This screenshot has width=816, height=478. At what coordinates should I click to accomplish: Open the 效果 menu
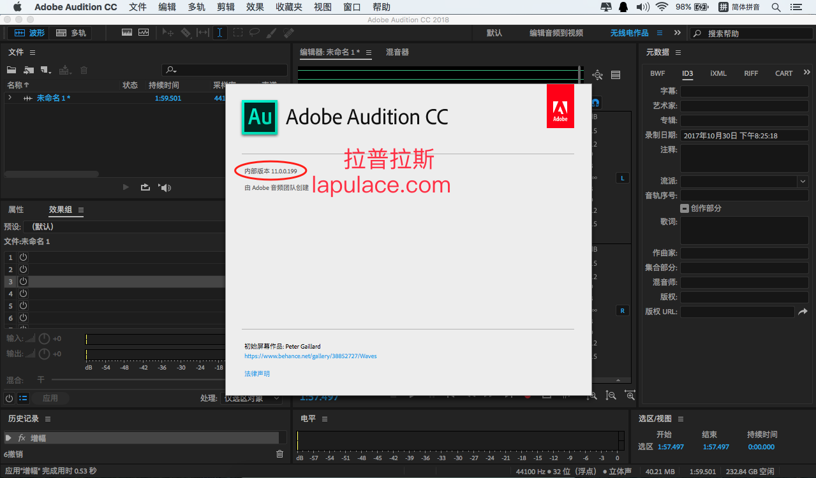tap(255, 7)
